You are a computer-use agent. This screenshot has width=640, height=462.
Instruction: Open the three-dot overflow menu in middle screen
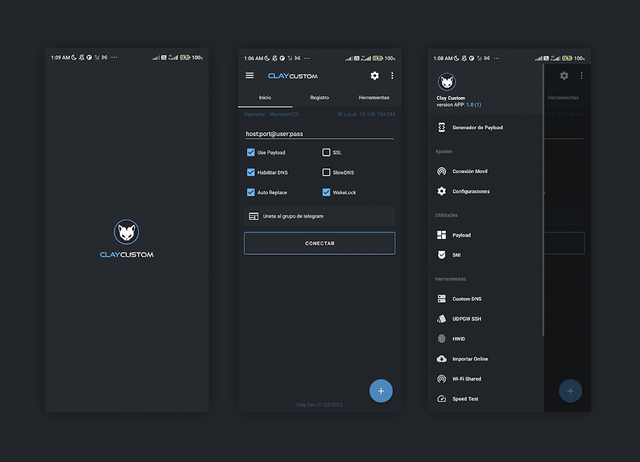point(392,76)
